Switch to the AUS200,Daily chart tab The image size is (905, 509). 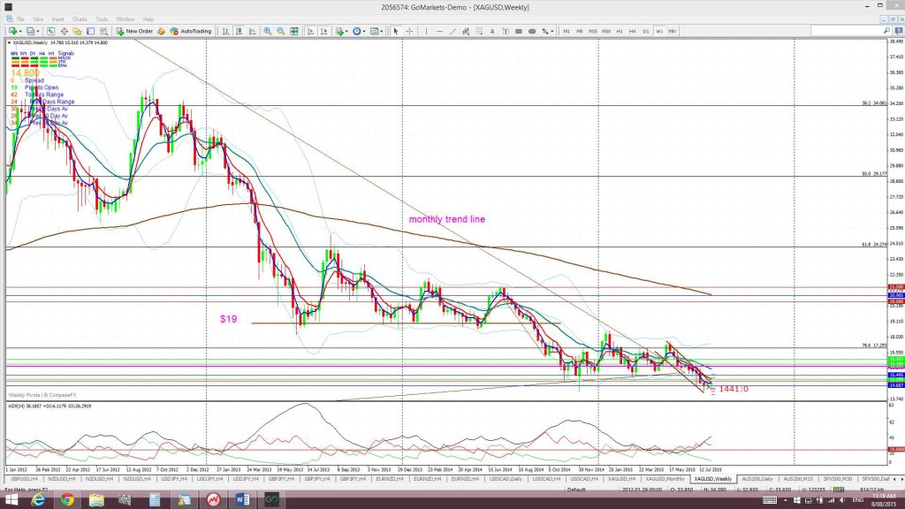(757, 479)
